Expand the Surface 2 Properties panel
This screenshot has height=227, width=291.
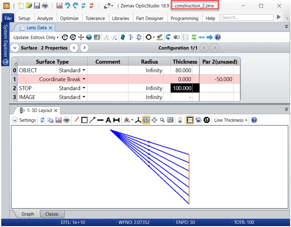click(15, 48)
